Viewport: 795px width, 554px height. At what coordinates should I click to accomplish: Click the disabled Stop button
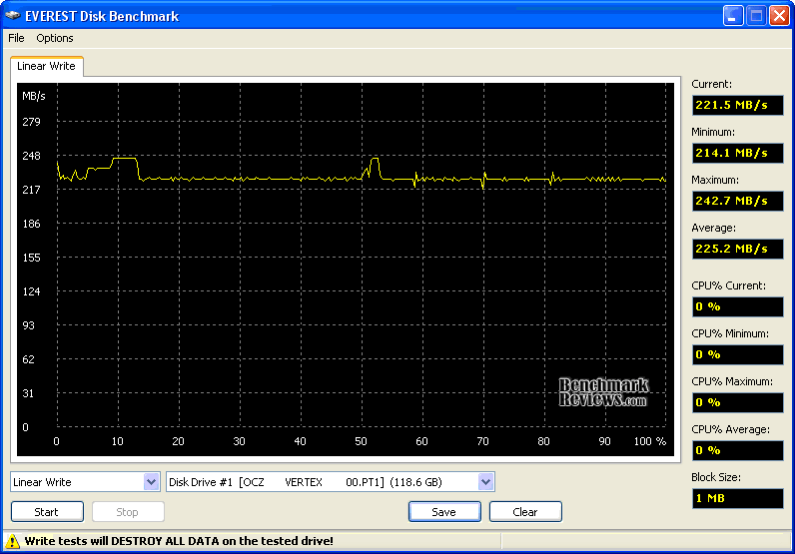click(128, 511)
